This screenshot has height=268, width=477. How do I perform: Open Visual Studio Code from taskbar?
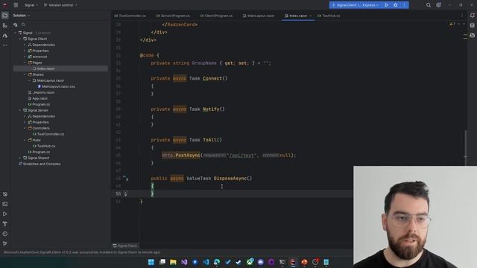pyautogui.click(x=206, y=262)
